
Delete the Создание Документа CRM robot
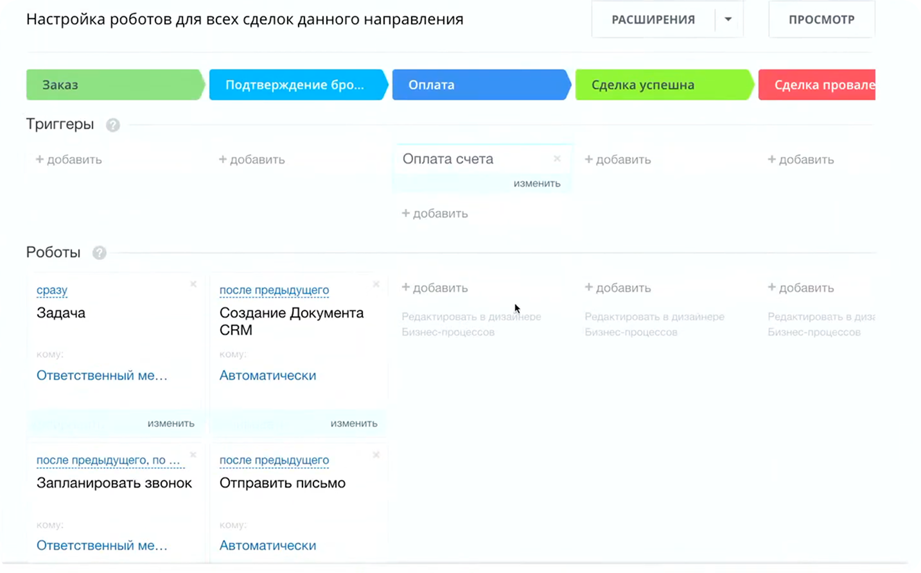click(x=376, y=284)
